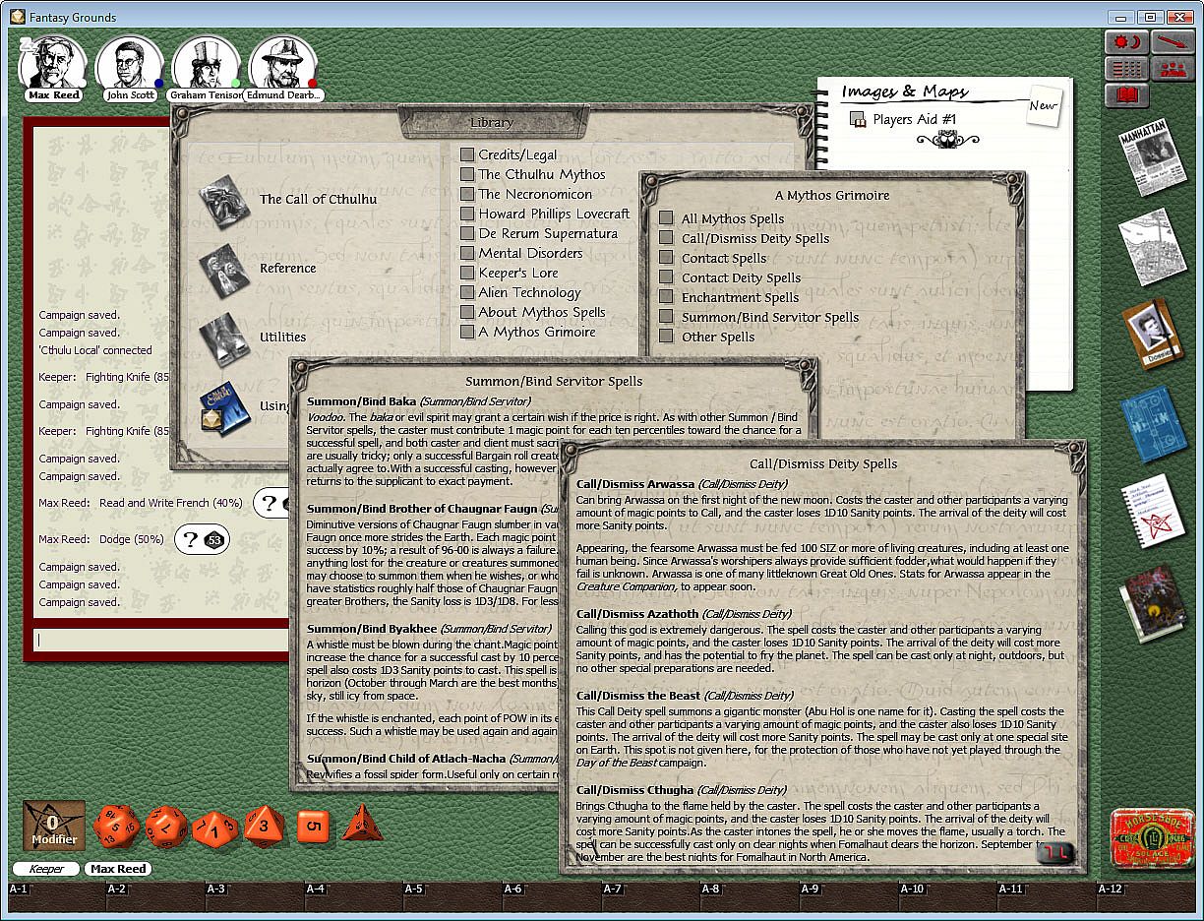Screen dimensions: 1204x921
Task: Pick the eight-sided die showing 3
Action: pos(264,826)
